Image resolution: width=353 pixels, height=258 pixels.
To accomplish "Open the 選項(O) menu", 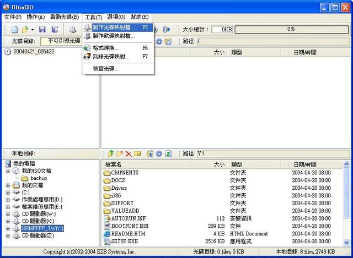I will (116, 17).
